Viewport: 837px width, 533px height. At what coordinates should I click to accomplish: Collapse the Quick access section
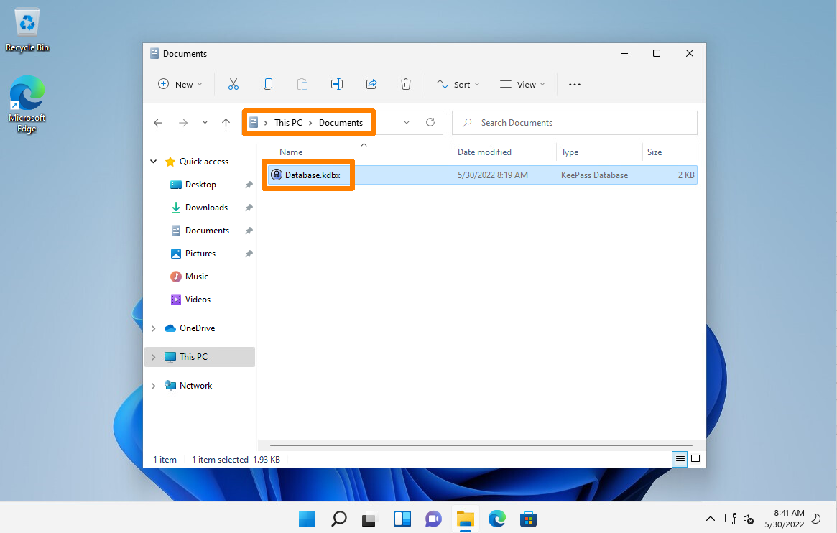click(x=153, y=162)
